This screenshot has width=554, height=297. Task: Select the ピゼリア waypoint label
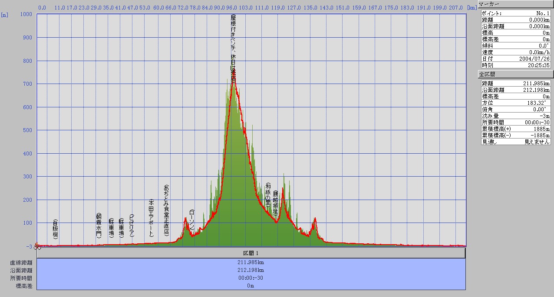click(132, 226)
